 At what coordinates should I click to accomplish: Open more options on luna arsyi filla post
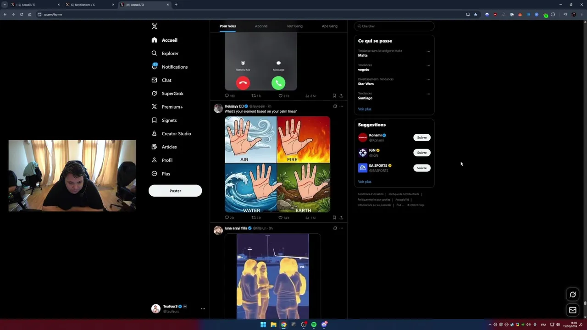(x=341, y=228)
